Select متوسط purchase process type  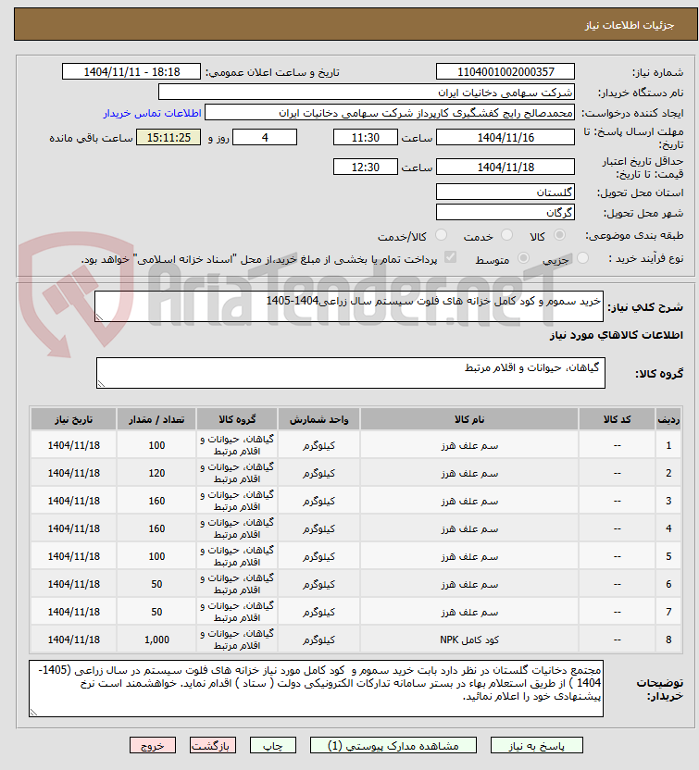click(523, 258)
